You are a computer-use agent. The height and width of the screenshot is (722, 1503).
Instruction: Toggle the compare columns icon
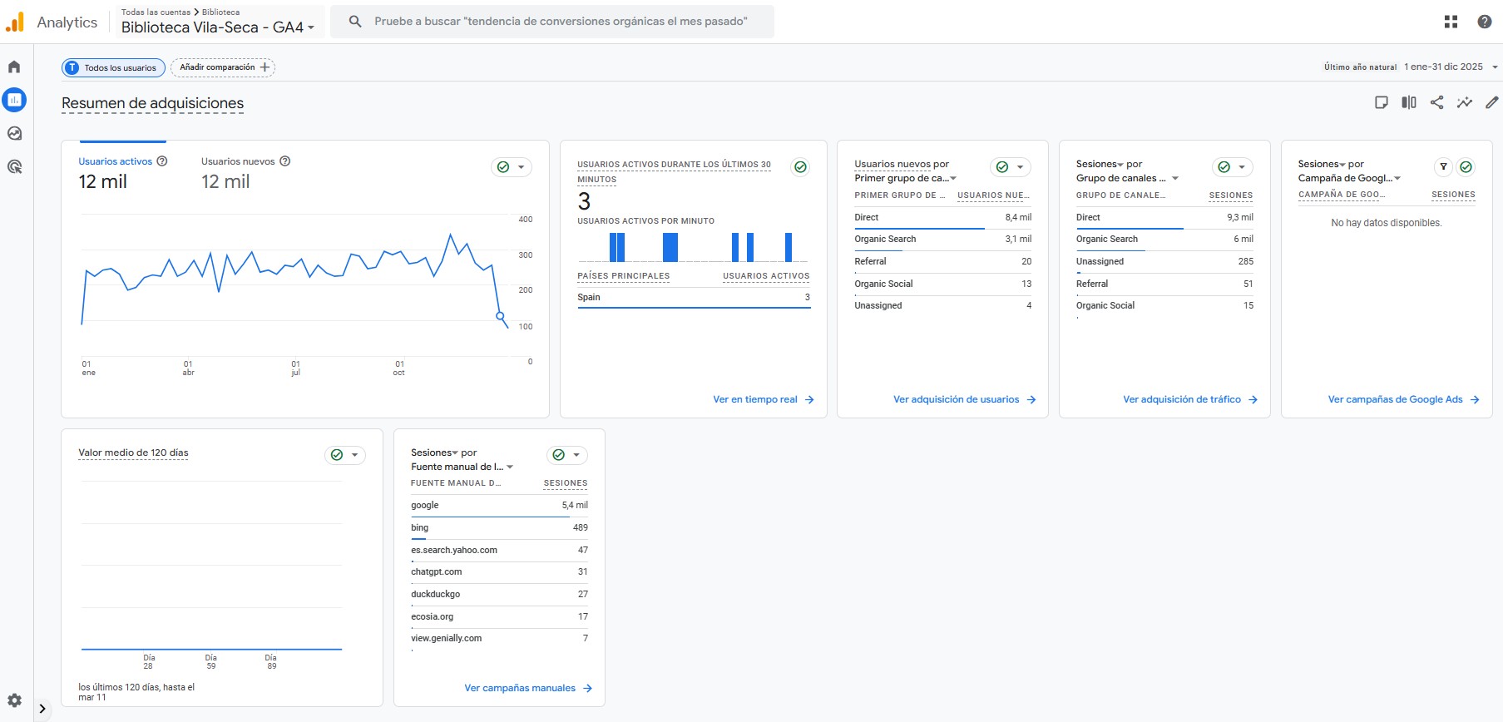pyautogui.click(x=1408, y=102)
